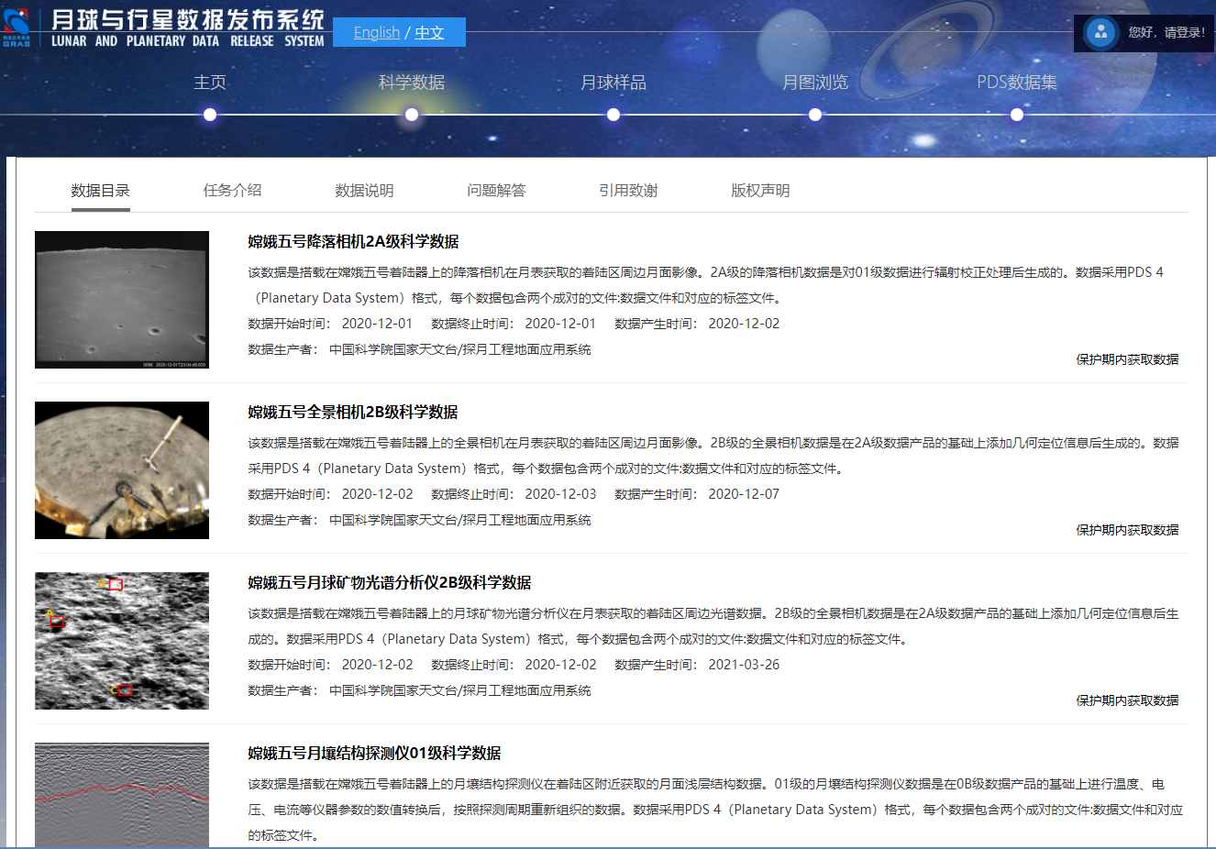Select the 数据说明 tab
The image size is (1216, 849).
click(364, 191)
